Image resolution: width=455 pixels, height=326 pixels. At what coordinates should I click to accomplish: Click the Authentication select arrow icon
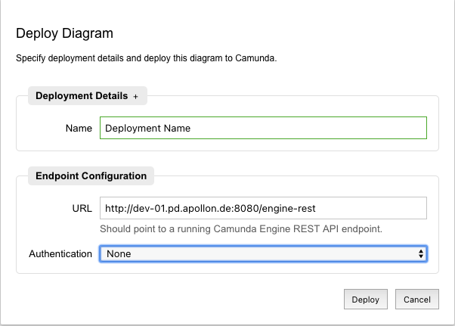pos(421,254)
